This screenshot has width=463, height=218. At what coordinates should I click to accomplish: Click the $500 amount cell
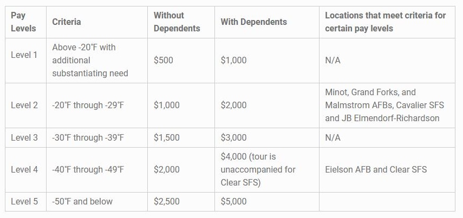coord(164,60)
